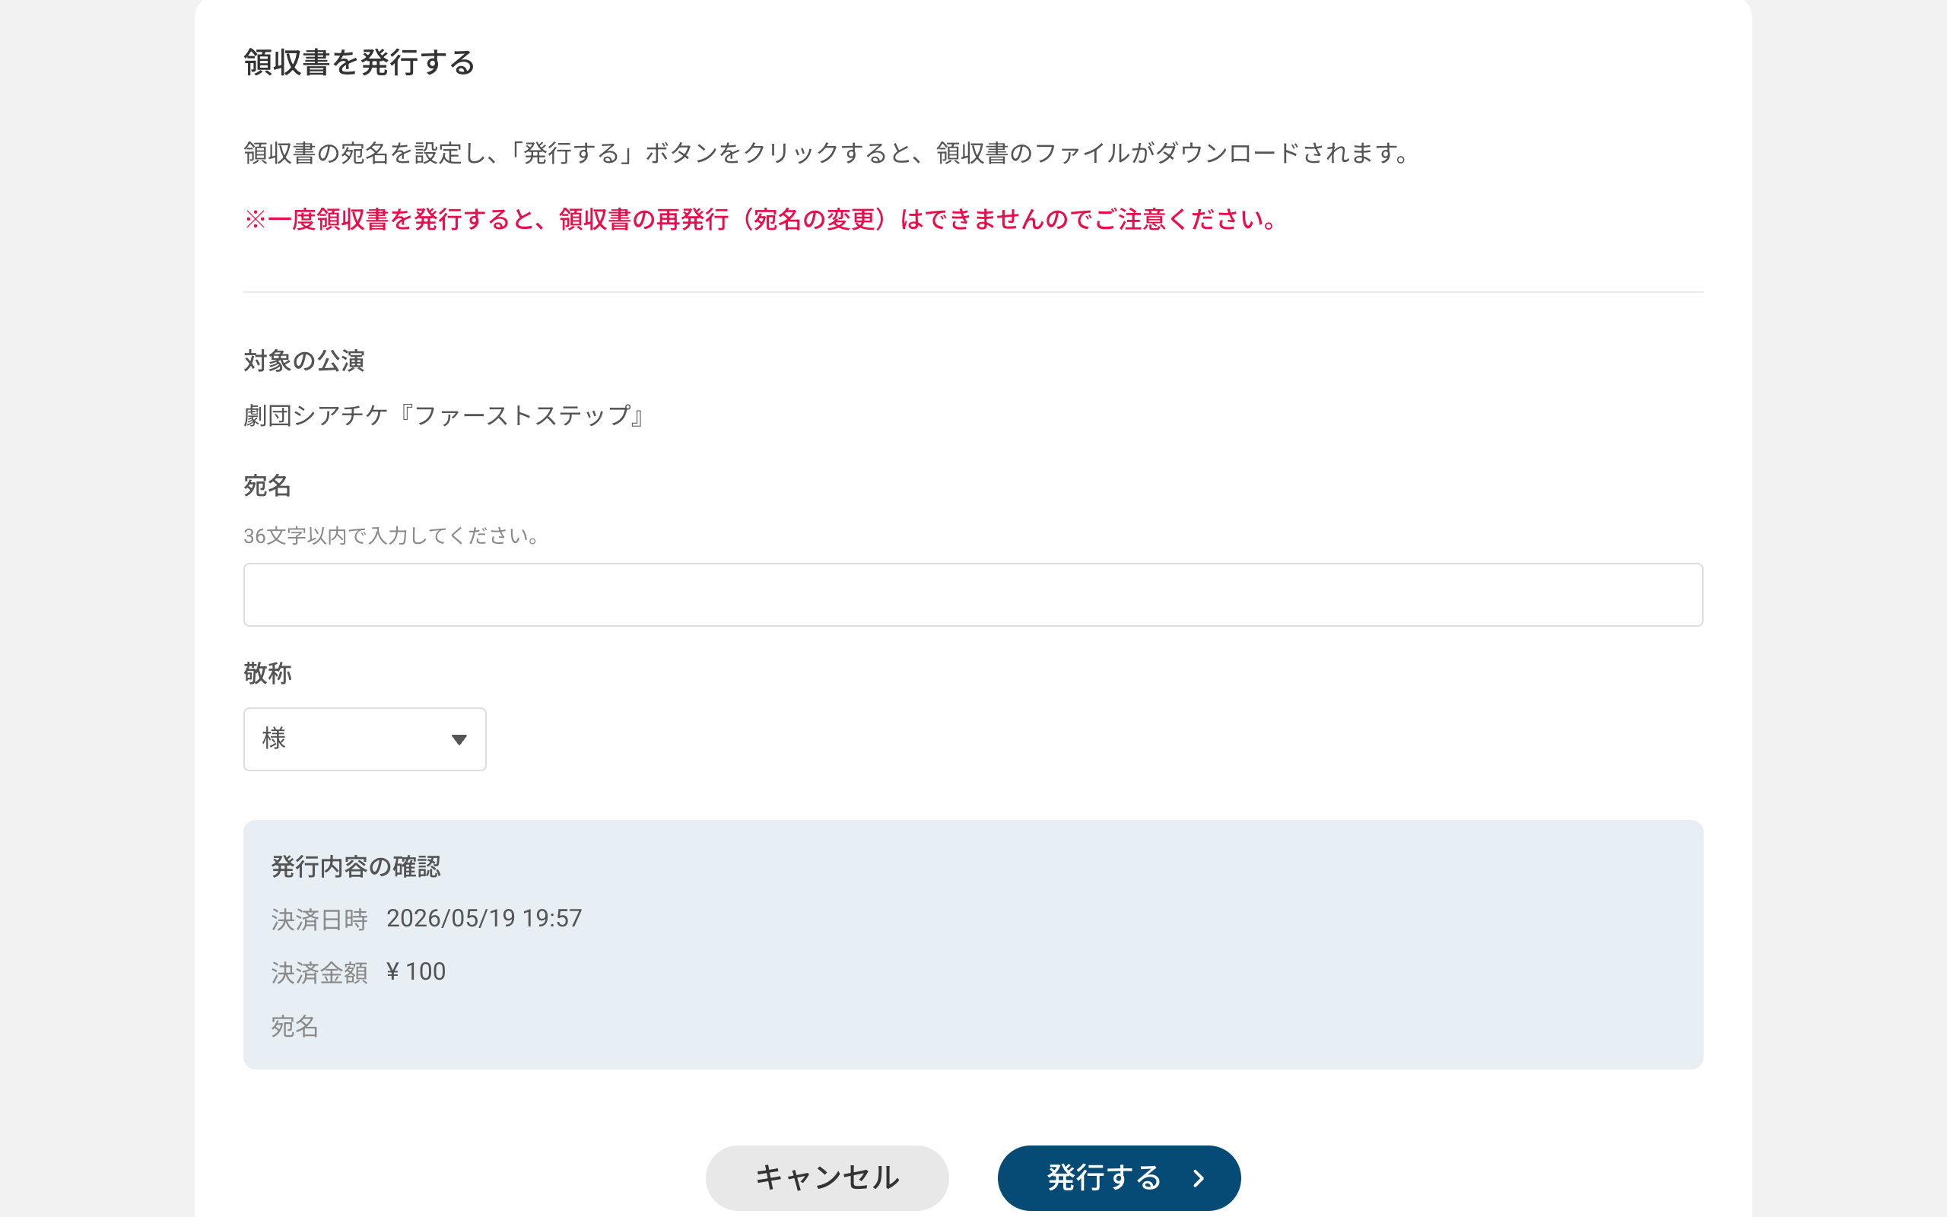Click the 宛名 text input field
This screenshot has height=1217, width=1947.
click(x=973, y=595)
